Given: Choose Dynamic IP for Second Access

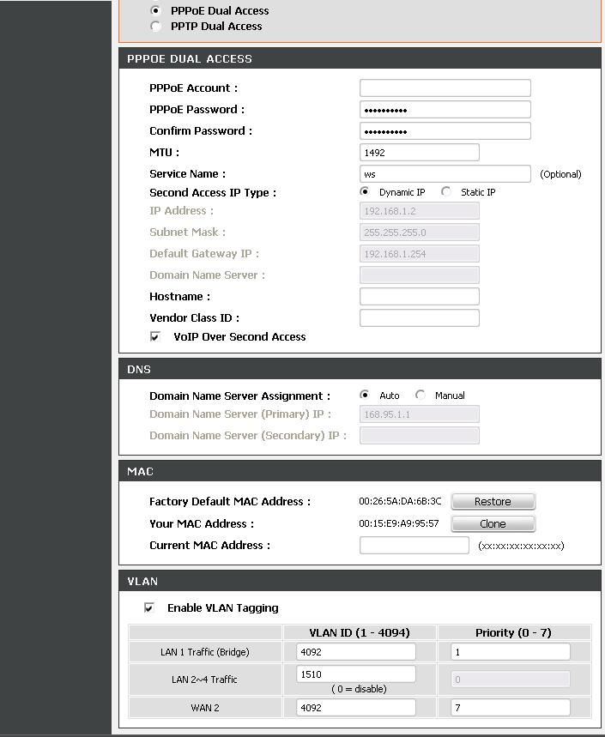Looking at the screenshot, I should pos(365,192).
